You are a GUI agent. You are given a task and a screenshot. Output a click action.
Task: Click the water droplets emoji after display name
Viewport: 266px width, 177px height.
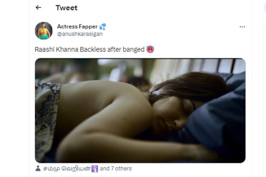[x=103, y=27]
